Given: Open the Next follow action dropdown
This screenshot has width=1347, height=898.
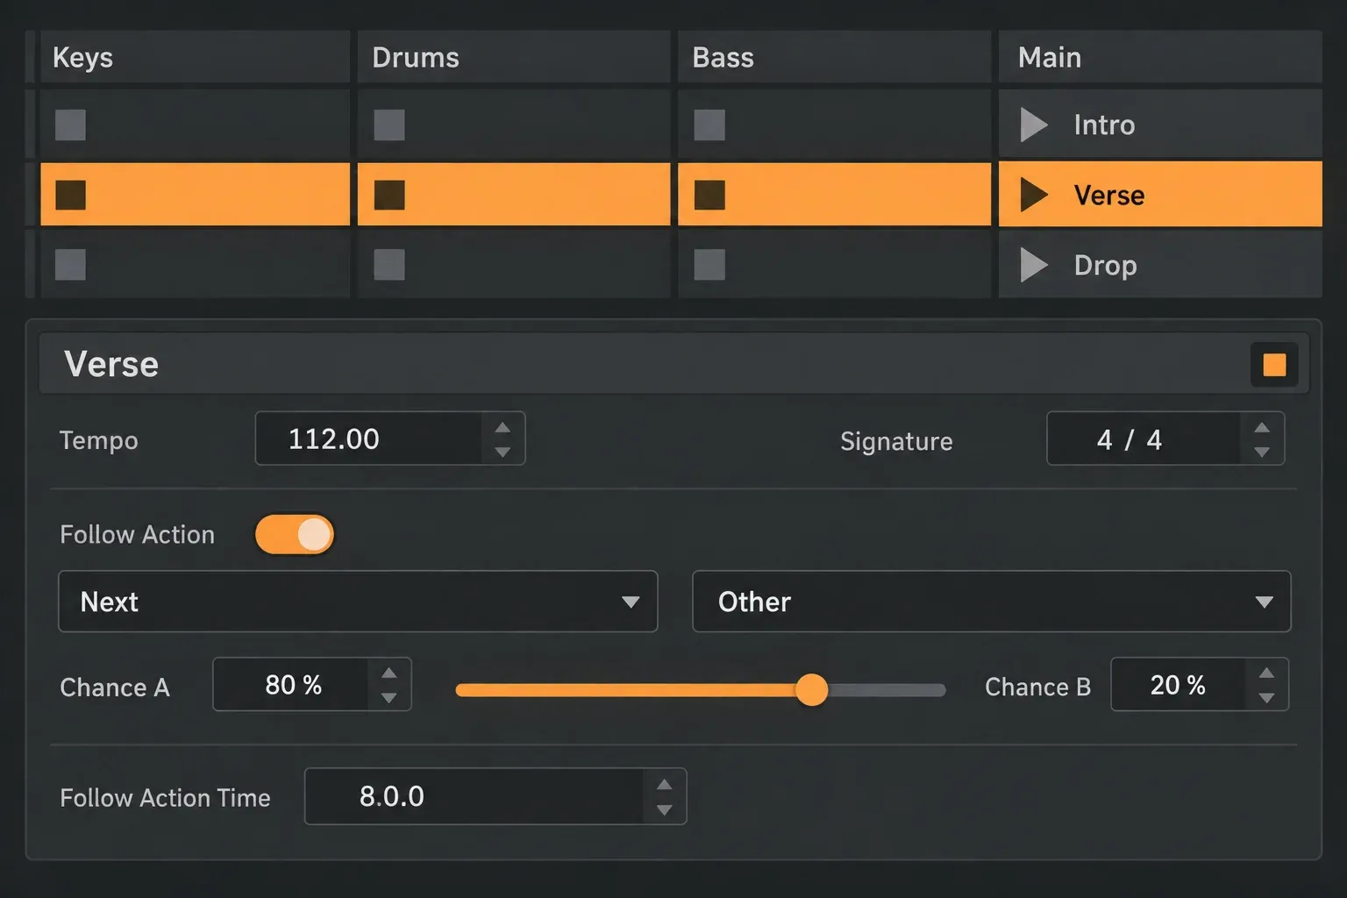Looking at the screenshot, I should [x=358, y=602].
